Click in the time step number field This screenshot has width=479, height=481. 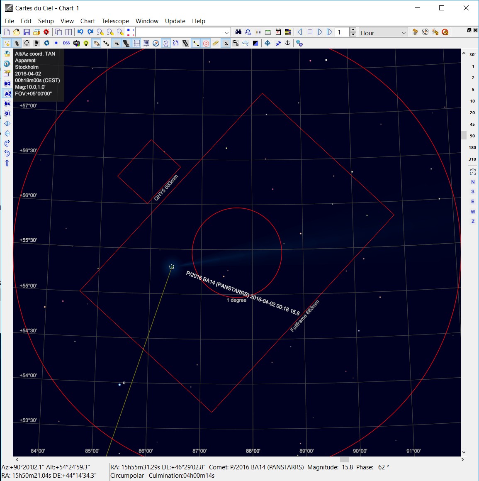pyautogui.click(x=342, y=32)
